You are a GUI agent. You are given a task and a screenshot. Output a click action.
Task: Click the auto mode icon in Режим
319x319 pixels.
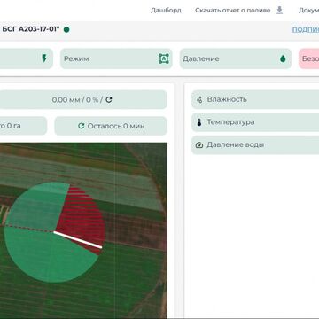click(x=164, y=58)
